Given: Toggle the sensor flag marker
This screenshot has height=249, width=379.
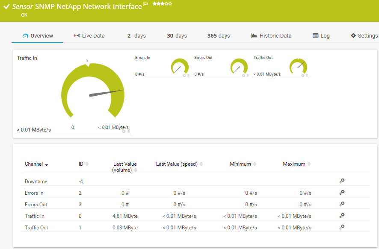Looking at the screenshot, I should click(145, 5).
